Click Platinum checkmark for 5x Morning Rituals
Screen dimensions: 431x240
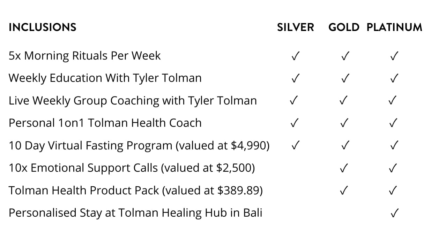tap(394, 56)
